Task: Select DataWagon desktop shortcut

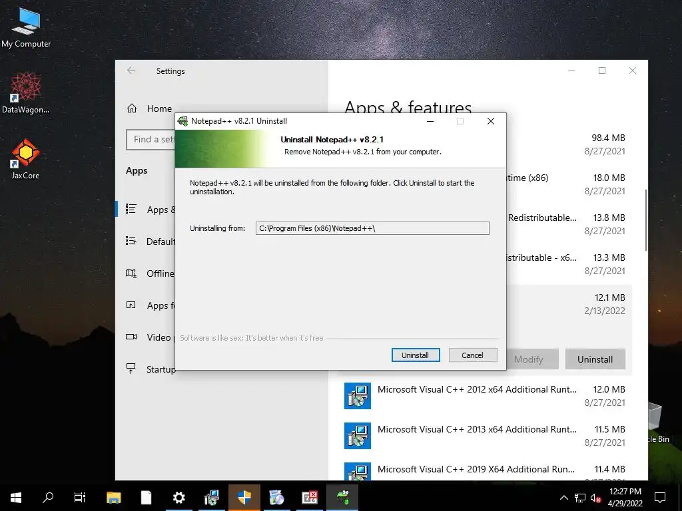Action: (26, 93)
